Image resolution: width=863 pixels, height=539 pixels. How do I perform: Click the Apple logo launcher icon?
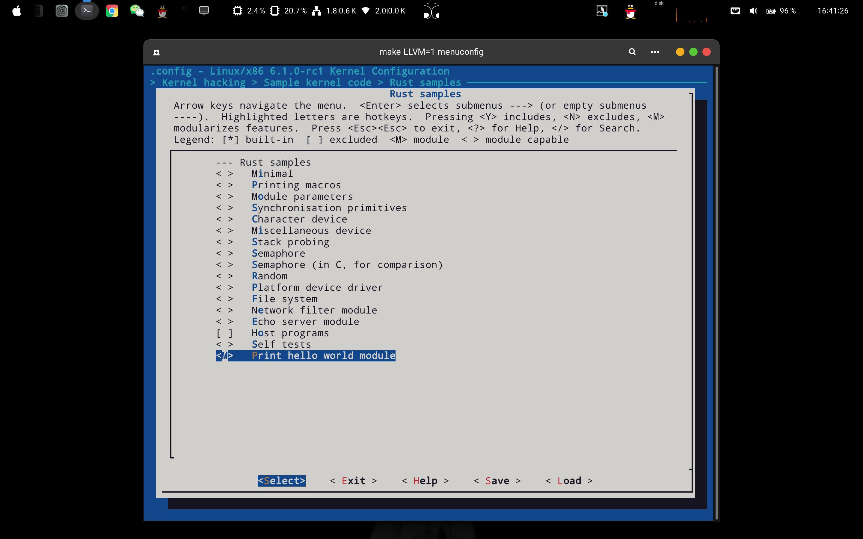(x=17, y=11)
